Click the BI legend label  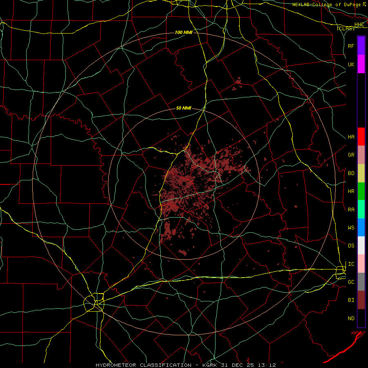(351, 300)
